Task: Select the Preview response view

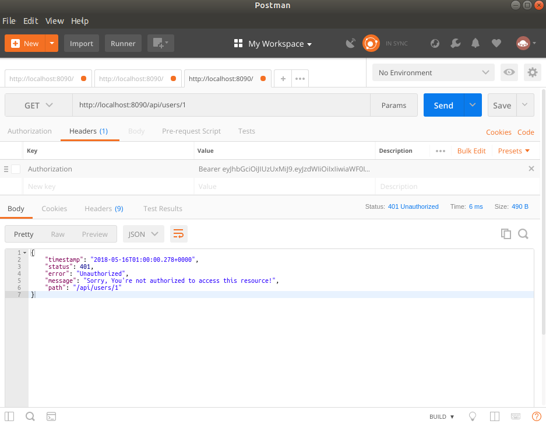Action: click(x=95, y=234)
